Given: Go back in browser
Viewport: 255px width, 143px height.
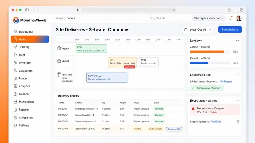Looking at the screenshot, I should (33, 10).
